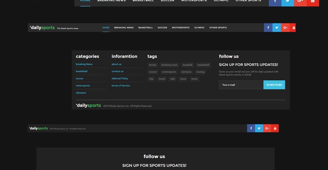
Task: Select the 'baseball' tag
Action: pyautogui.click(x=187, y=65)
